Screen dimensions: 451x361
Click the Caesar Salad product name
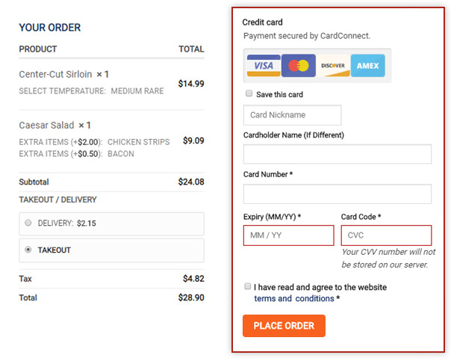45,125
